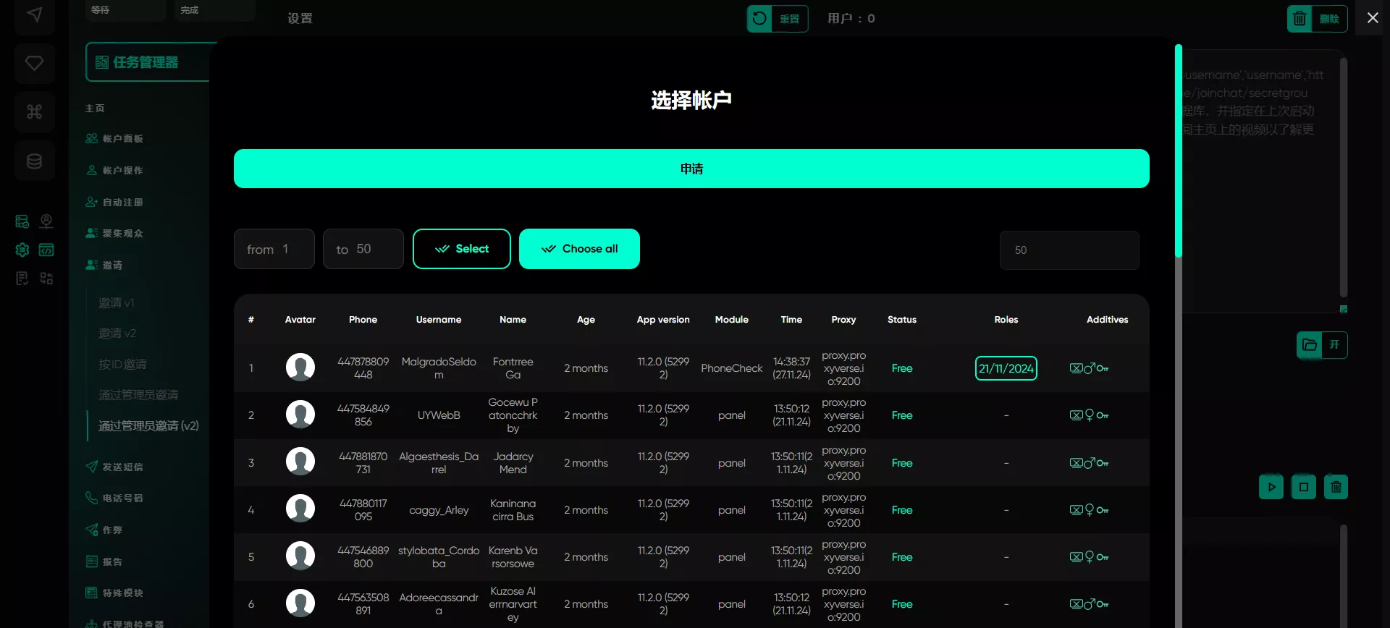This screenshot has width=1390, height=628.
Task: Click the dialog vertical scrollbar thumb
Action: coord(1179,150)
